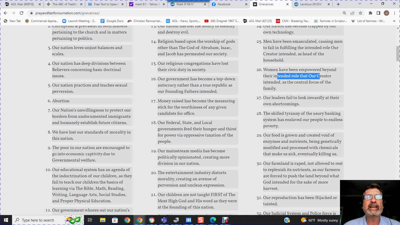Open a new browser tab with plus button

click(338, 4)
